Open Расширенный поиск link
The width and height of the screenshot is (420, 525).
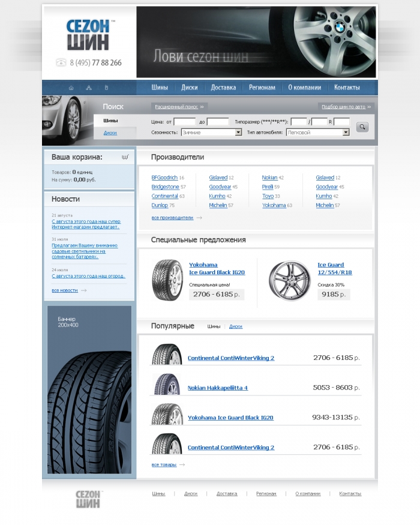176,107
